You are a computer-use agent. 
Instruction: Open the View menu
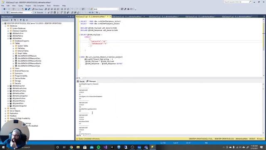pyautogui.click(x=14, y=5)
